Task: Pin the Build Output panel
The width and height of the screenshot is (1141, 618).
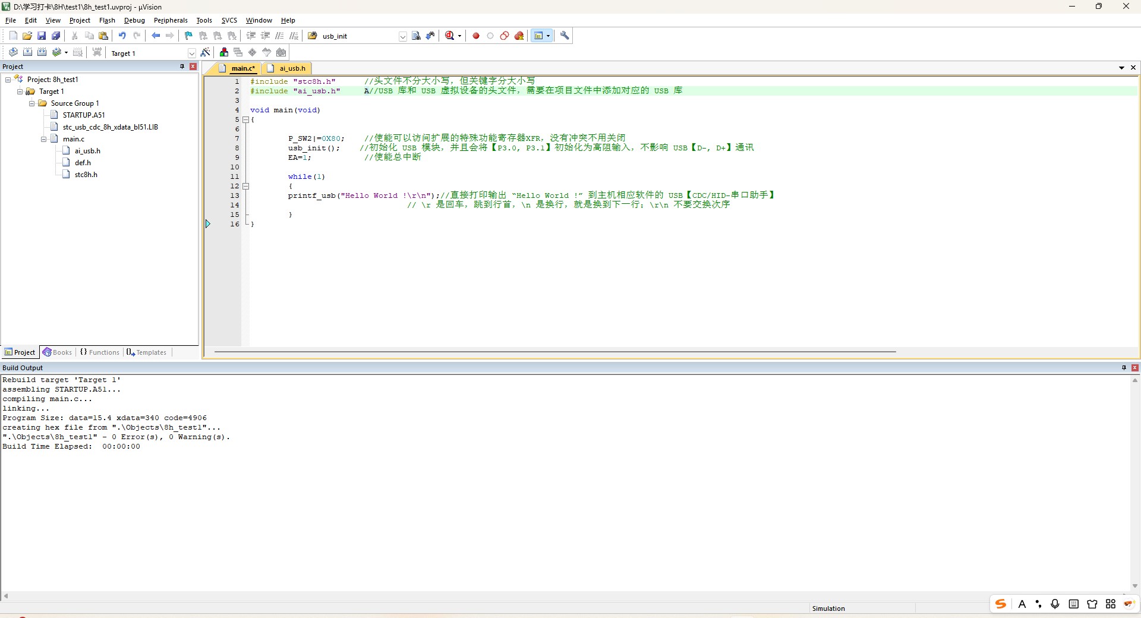Action: click(x=1124, y=368)
